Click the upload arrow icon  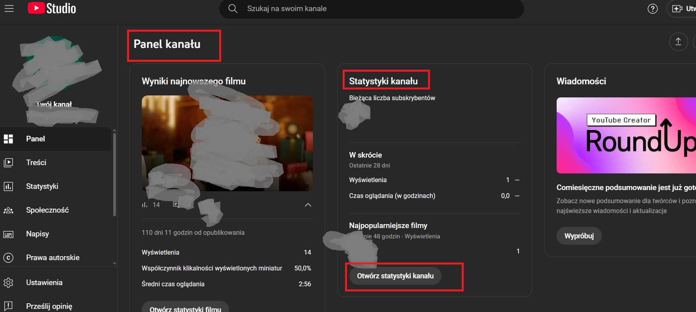coord(679,42)
